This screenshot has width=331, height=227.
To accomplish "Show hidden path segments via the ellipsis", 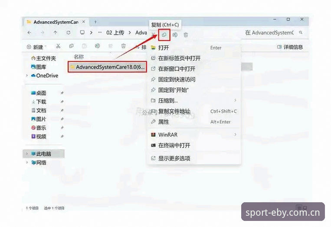I will point(100,33).
